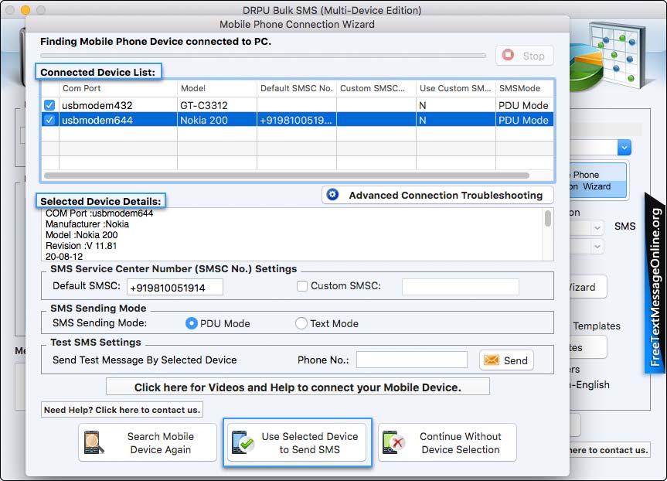Select the Nokia 200 model cell
Viewport: 667px width, 481px height.
click(217, 120)
